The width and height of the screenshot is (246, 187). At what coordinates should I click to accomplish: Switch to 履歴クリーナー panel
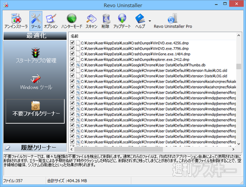[x=35, y=148]
